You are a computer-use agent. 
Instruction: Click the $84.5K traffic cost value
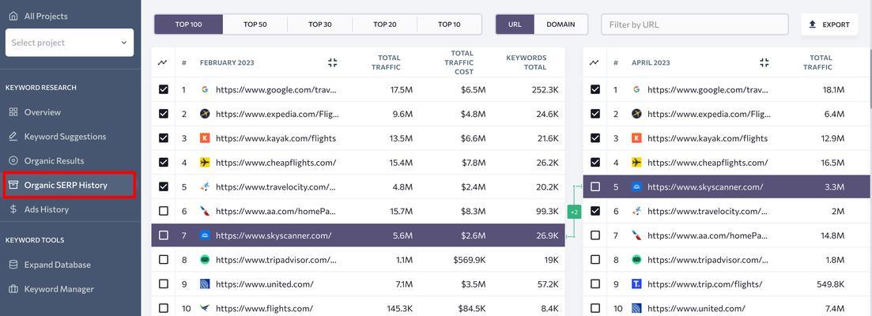[x=472, y=308]
